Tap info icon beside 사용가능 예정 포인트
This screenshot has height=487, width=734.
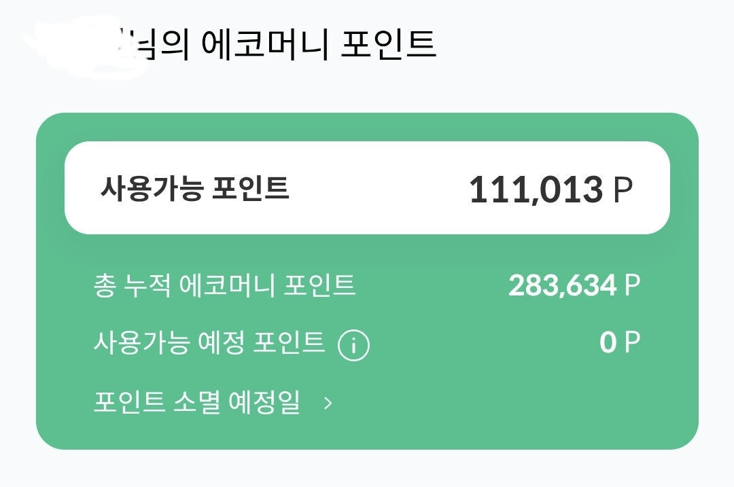click(x=353, y=345)
